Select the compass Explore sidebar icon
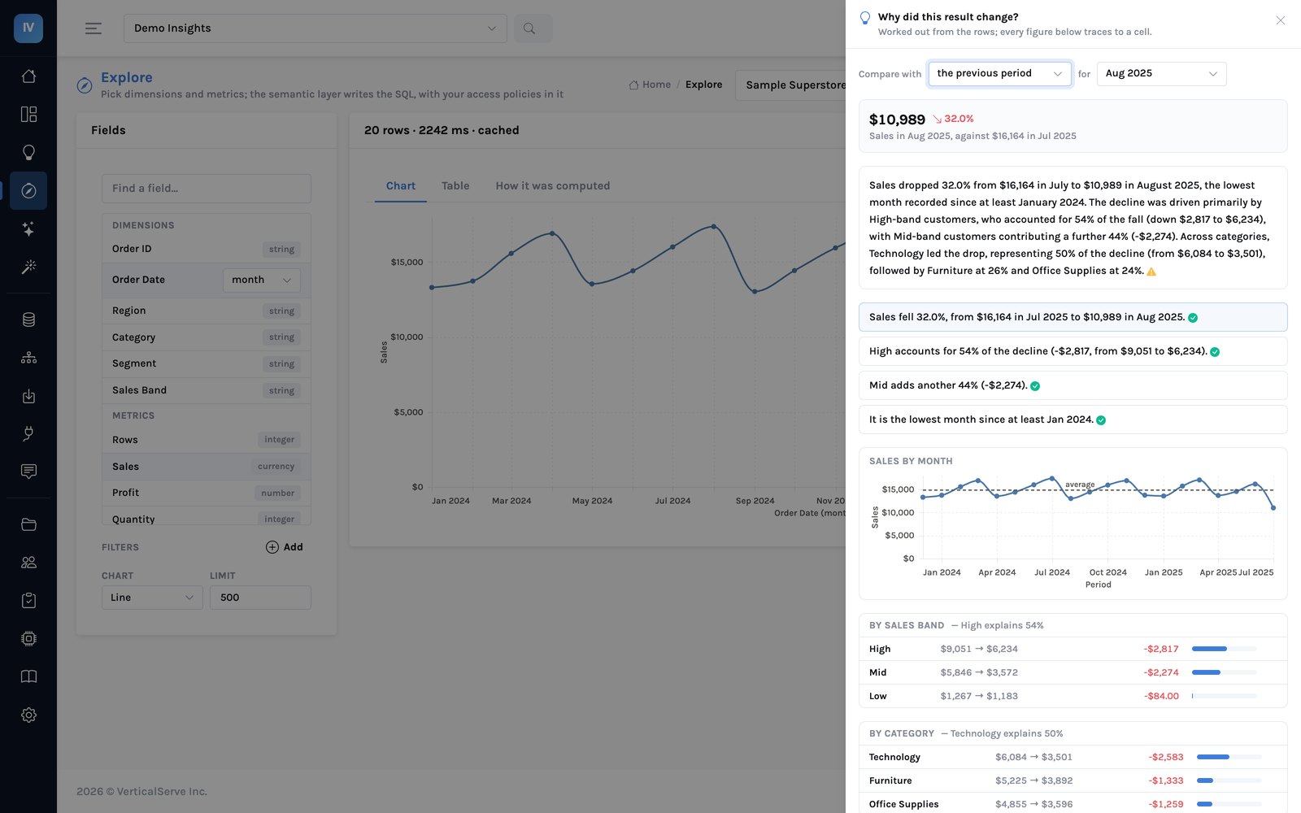The width and height of the screenshot is (1301, 813). pos(28,191)
